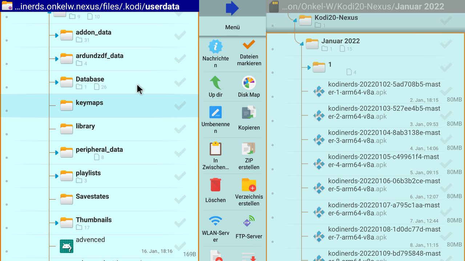
Task: Copy selection with In Zwischenablage icon
Action: click(215, 149)
